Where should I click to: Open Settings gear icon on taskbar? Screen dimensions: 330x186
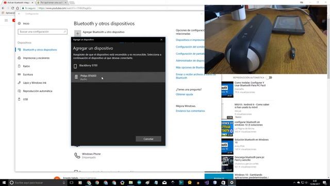pos(232,182)
